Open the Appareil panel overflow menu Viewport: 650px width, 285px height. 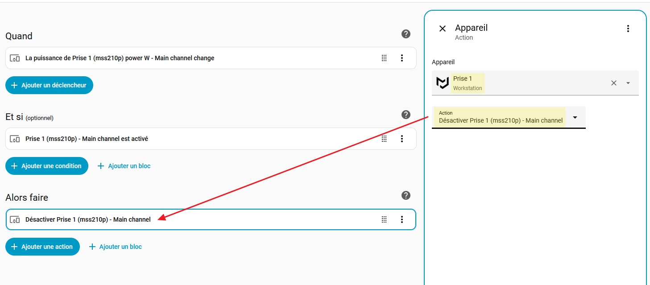pyautogui.click(x=628, y=29)
